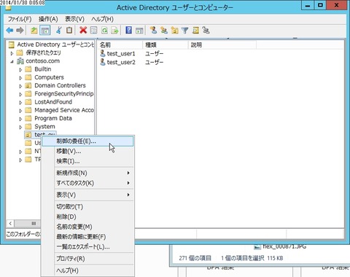
Task: Sort list by 説明 column header
Action: pos(222,44)
